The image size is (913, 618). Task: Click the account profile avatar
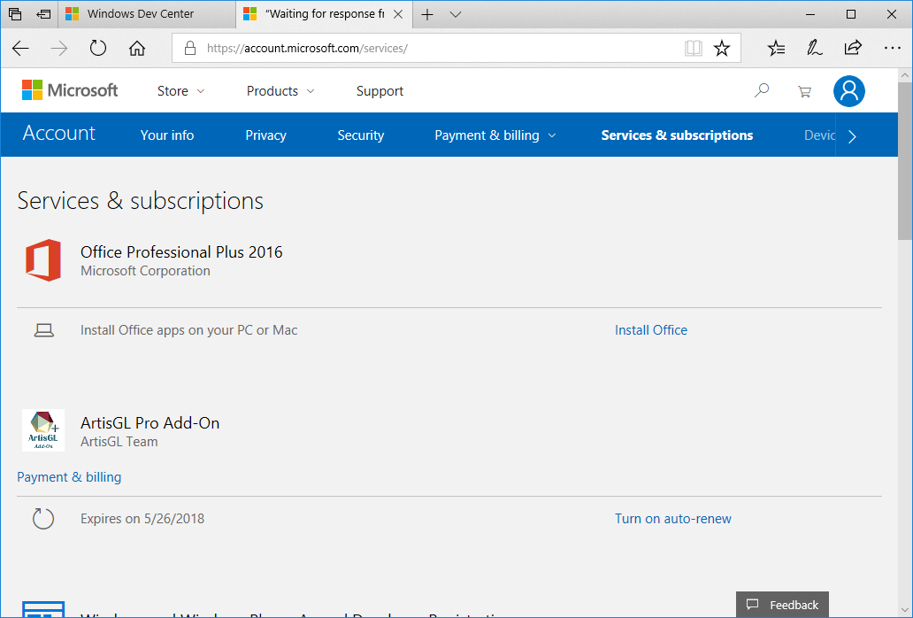coord(849,91)
